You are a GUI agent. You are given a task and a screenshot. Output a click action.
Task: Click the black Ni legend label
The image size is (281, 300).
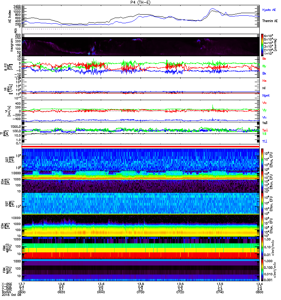(x=264, y=88)
